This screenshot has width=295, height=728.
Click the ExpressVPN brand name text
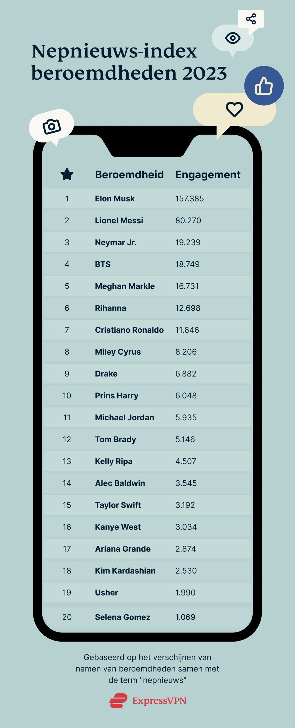tap(159, 701)
